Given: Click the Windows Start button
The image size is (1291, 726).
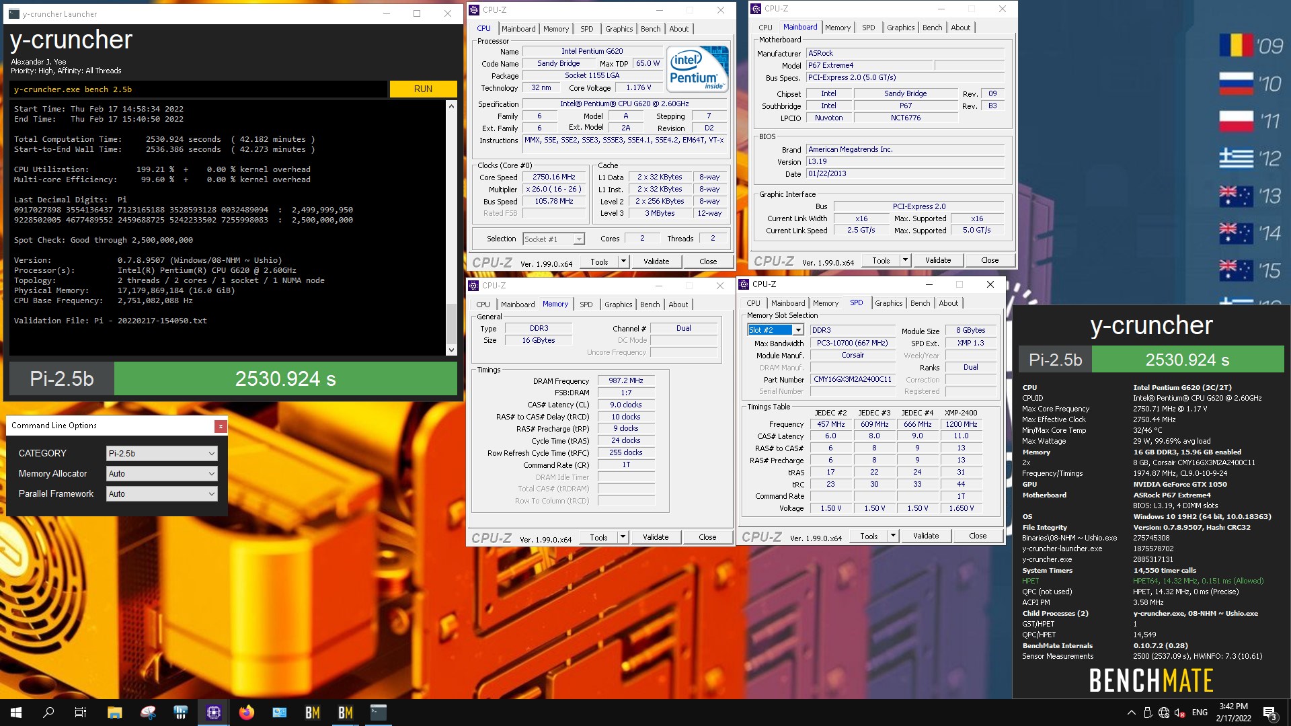Looking at the screenshot, I should tap(16, 713).
